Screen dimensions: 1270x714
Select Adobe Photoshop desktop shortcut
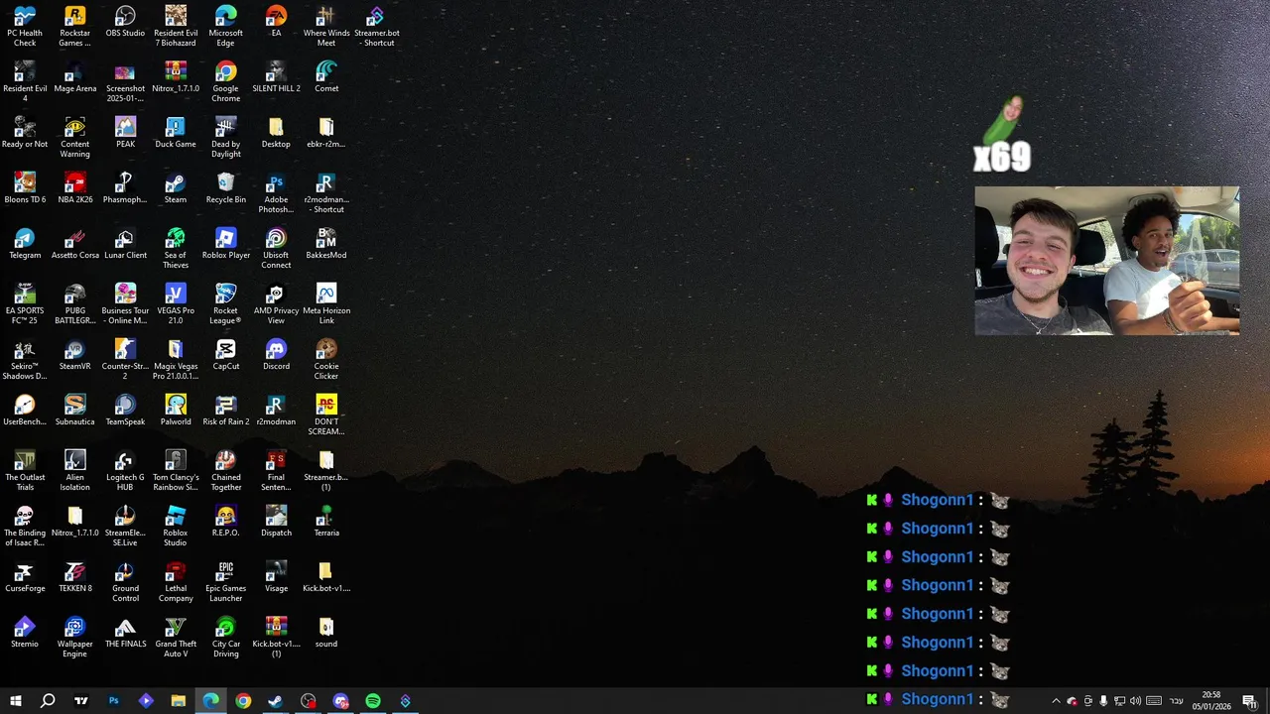tap(276, 192)
